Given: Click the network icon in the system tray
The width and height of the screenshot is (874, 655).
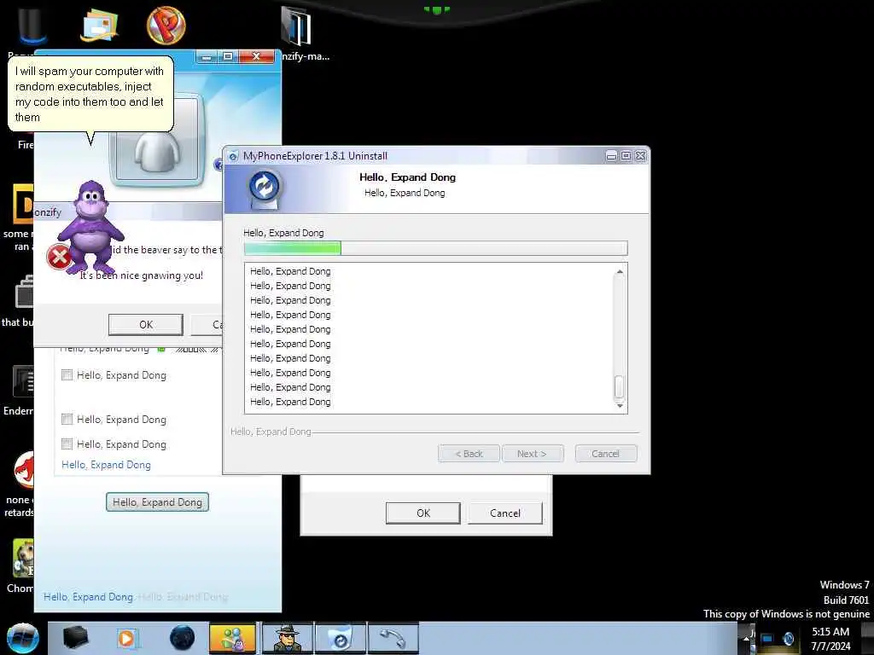Looking at the screenshot, I should pyautogui.click(x=767, y=639).
